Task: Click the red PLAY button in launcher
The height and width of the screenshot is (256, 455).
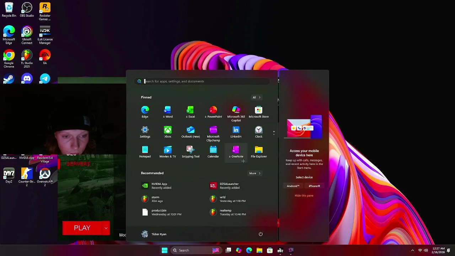Action: [x=82, y=228]
